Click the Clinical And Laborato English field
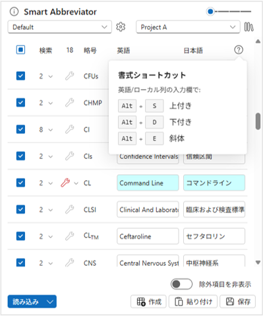The image size is (263, 316). tap(148, 209)
